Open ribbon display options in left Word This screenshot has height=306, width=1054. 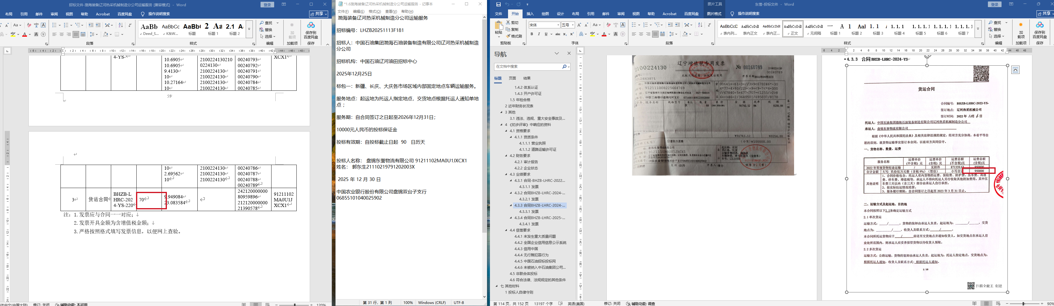284,4
